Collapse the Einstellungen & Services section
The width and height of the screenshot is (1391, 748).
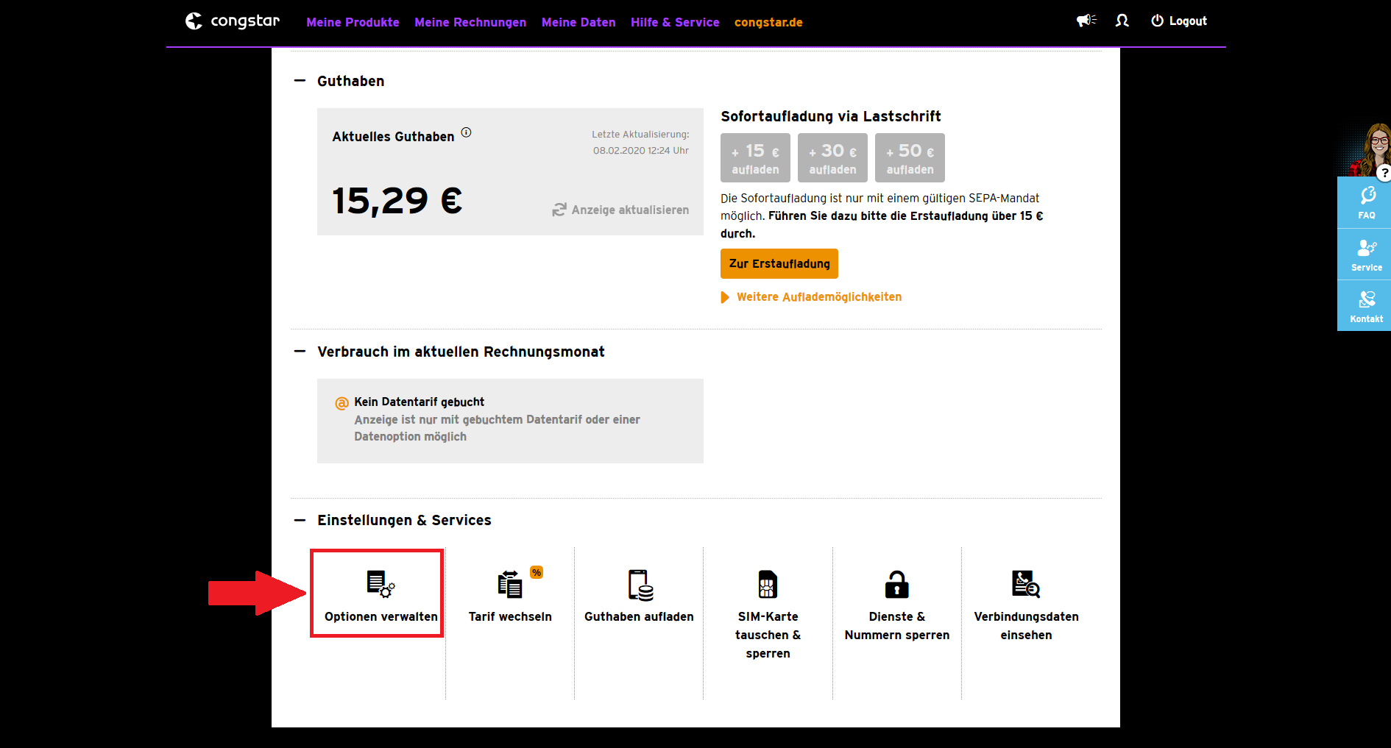(x=300, y=520)
